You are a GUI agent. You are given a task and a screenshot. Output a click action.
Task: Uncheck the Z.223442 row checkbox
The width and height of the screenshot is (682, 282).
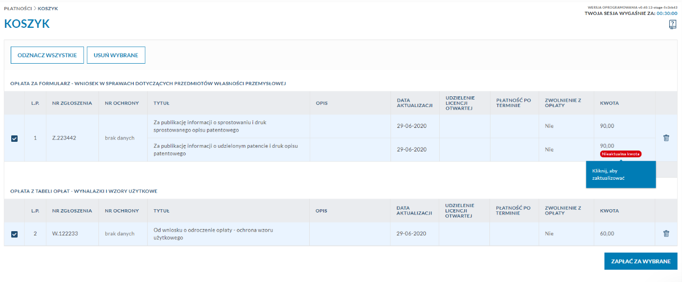(x=14, y=139)
